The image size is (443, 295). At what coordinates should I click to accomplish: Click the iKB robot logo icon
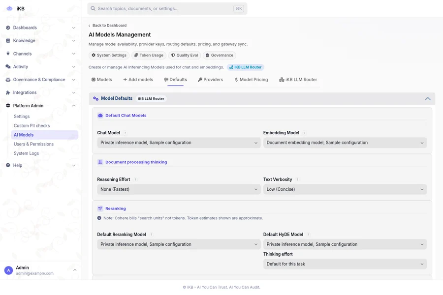(x=9, y=8)
